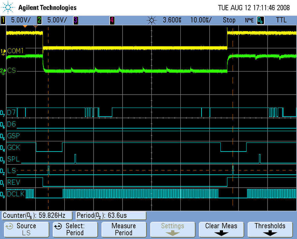The width and height of the screenshot is (297, 239).
Task: Open the Source LS selection softkey
Action: tap(26, 229)
